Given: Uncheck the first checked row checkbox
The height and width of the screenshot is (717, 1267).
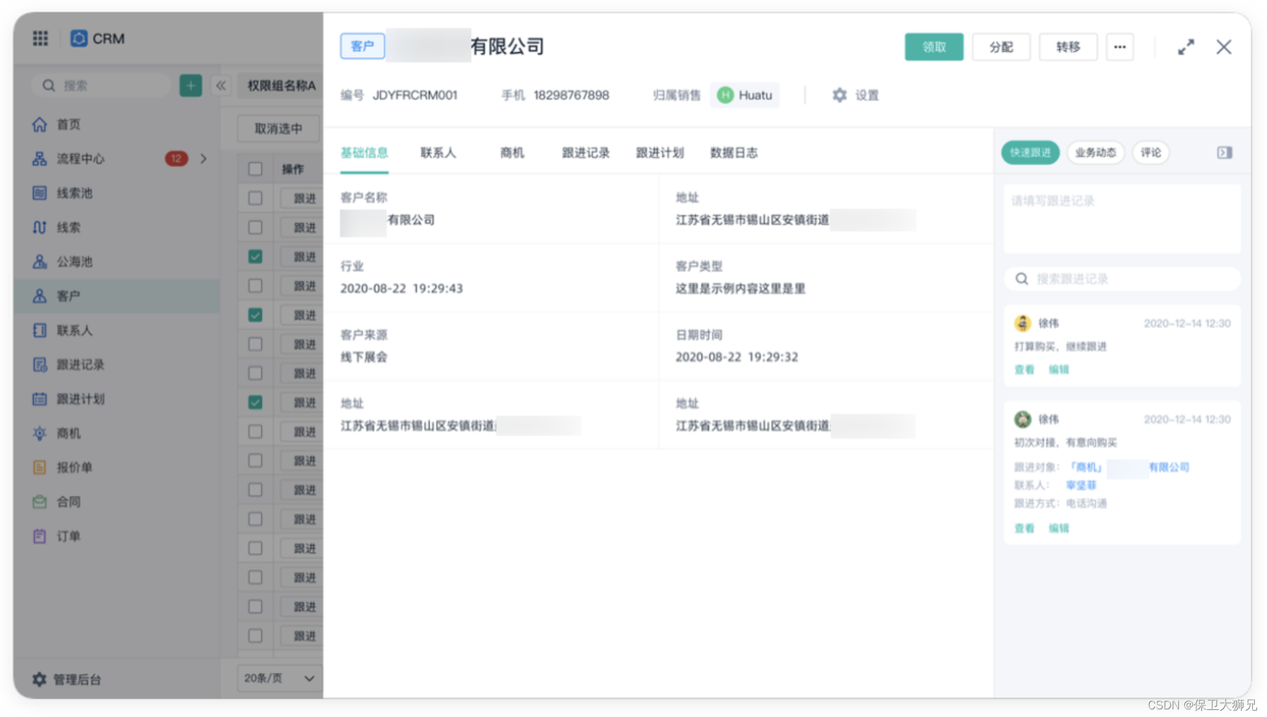Looking at the screenshot, I should coord(256,257).
